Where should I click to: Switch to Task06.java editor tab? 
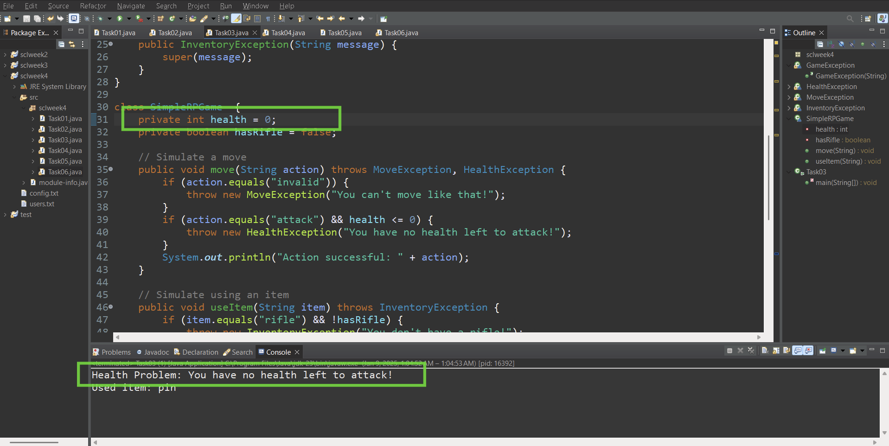pos(397,32)
